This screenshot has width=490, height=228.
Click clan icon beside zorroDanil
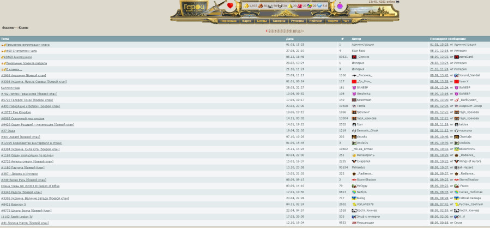456,57
